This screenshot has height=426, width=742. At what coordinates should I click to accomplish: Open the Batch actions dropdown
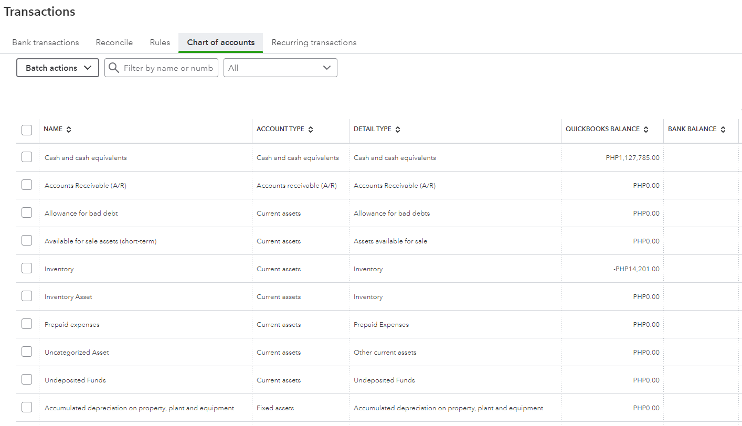(x=58, y=68)
